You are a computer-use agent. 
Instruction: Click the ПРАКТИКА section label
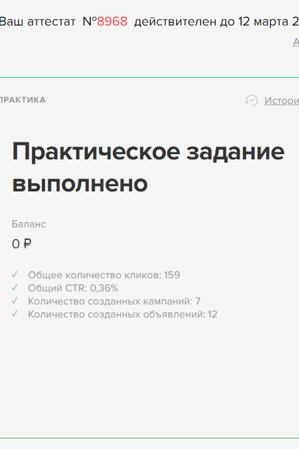pyautogui.click(x=23, y=100)
